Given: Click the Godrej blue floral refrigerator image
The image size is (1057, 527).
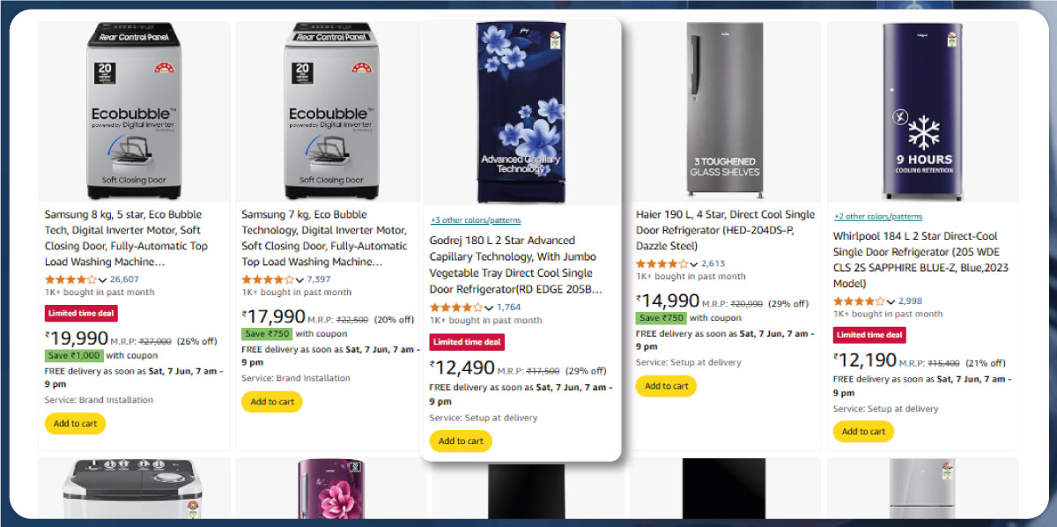Looking at the screenshot, I should (521, 113).
